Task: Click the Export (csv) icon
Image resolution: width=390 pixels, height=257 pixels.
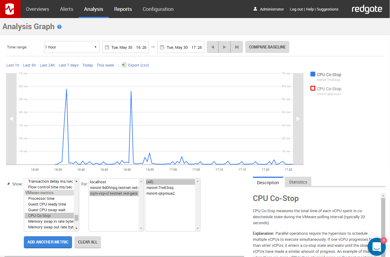Action: (x=124, y=65)
